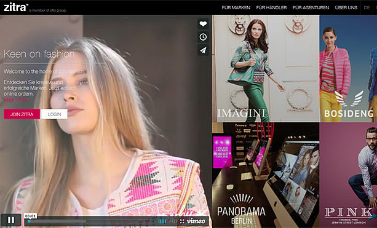Image resolution: width=377 pixels, height=228 pixels.
Task: Follow the Mehr Infos link
Action: click(15, 100)
